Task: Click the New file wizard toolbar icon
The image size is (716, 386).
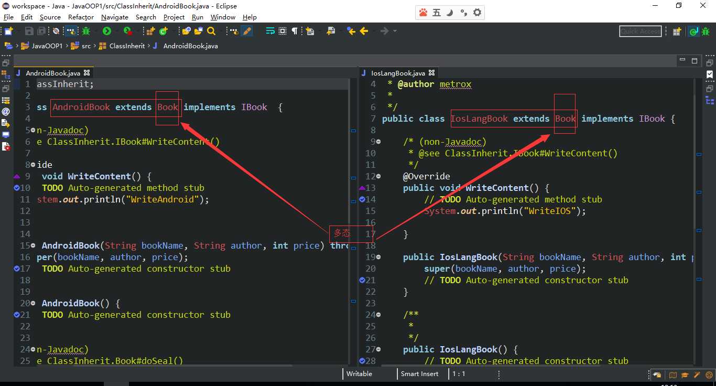Action: [x=7, y=31]
